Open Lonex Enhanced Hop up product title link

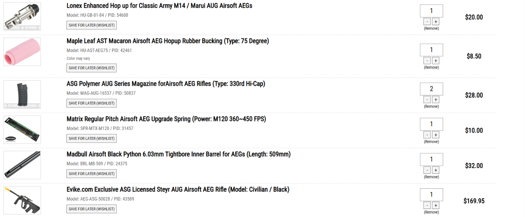159,6
